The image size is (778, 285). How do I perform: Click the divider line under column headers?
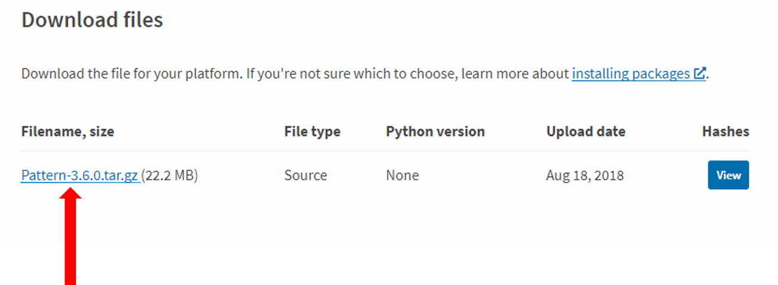tap(385, 150)
